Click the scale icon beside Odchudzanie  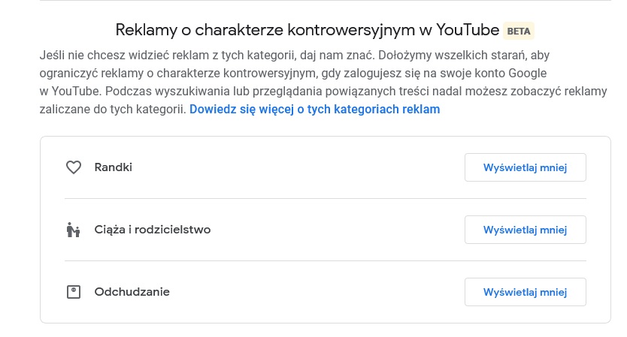pyautogui.click(x=73, y=292)
